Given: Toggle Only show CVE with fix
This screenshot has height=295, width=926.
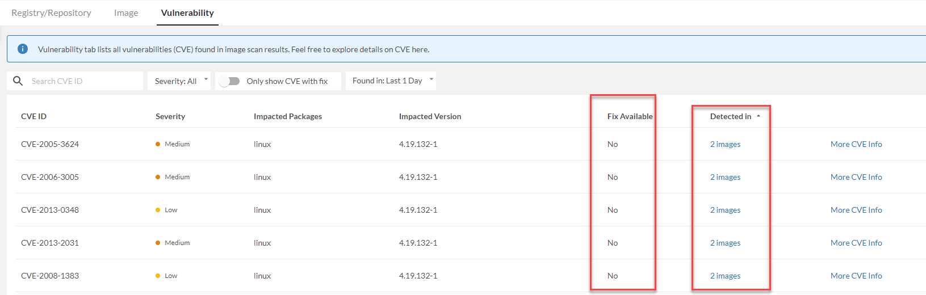Looking at the screenshot, I should click(x=230, y=81).
